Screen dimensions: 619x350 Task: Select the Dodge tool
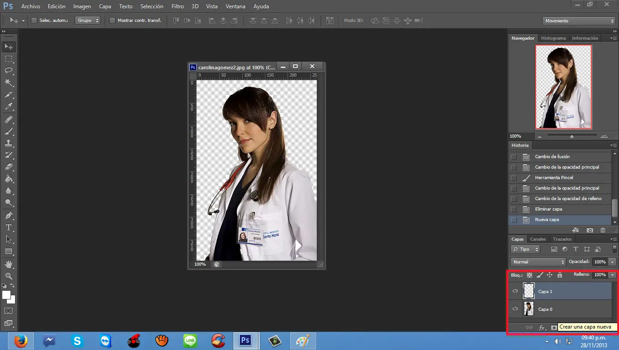coord(9,202)
